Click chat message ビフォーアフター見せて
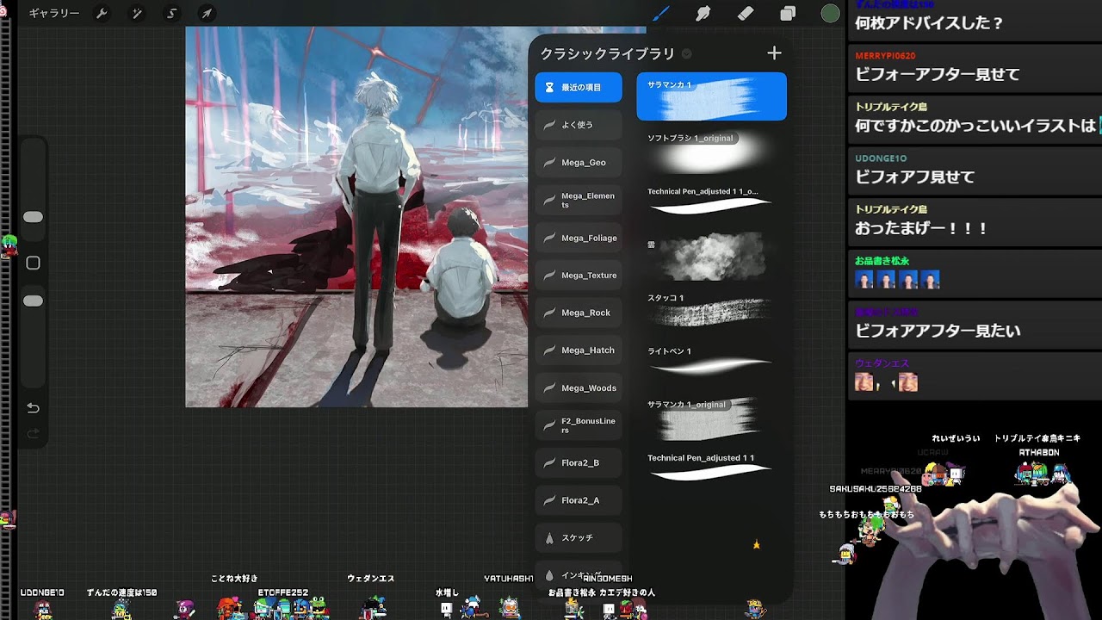1102x620 pixels. click(x=938, y=74)
